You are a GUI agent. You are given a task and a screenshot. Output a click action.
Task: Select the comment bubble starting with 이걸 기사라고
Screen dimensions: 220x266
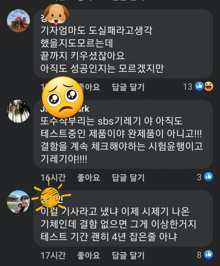tap(123, 218)
